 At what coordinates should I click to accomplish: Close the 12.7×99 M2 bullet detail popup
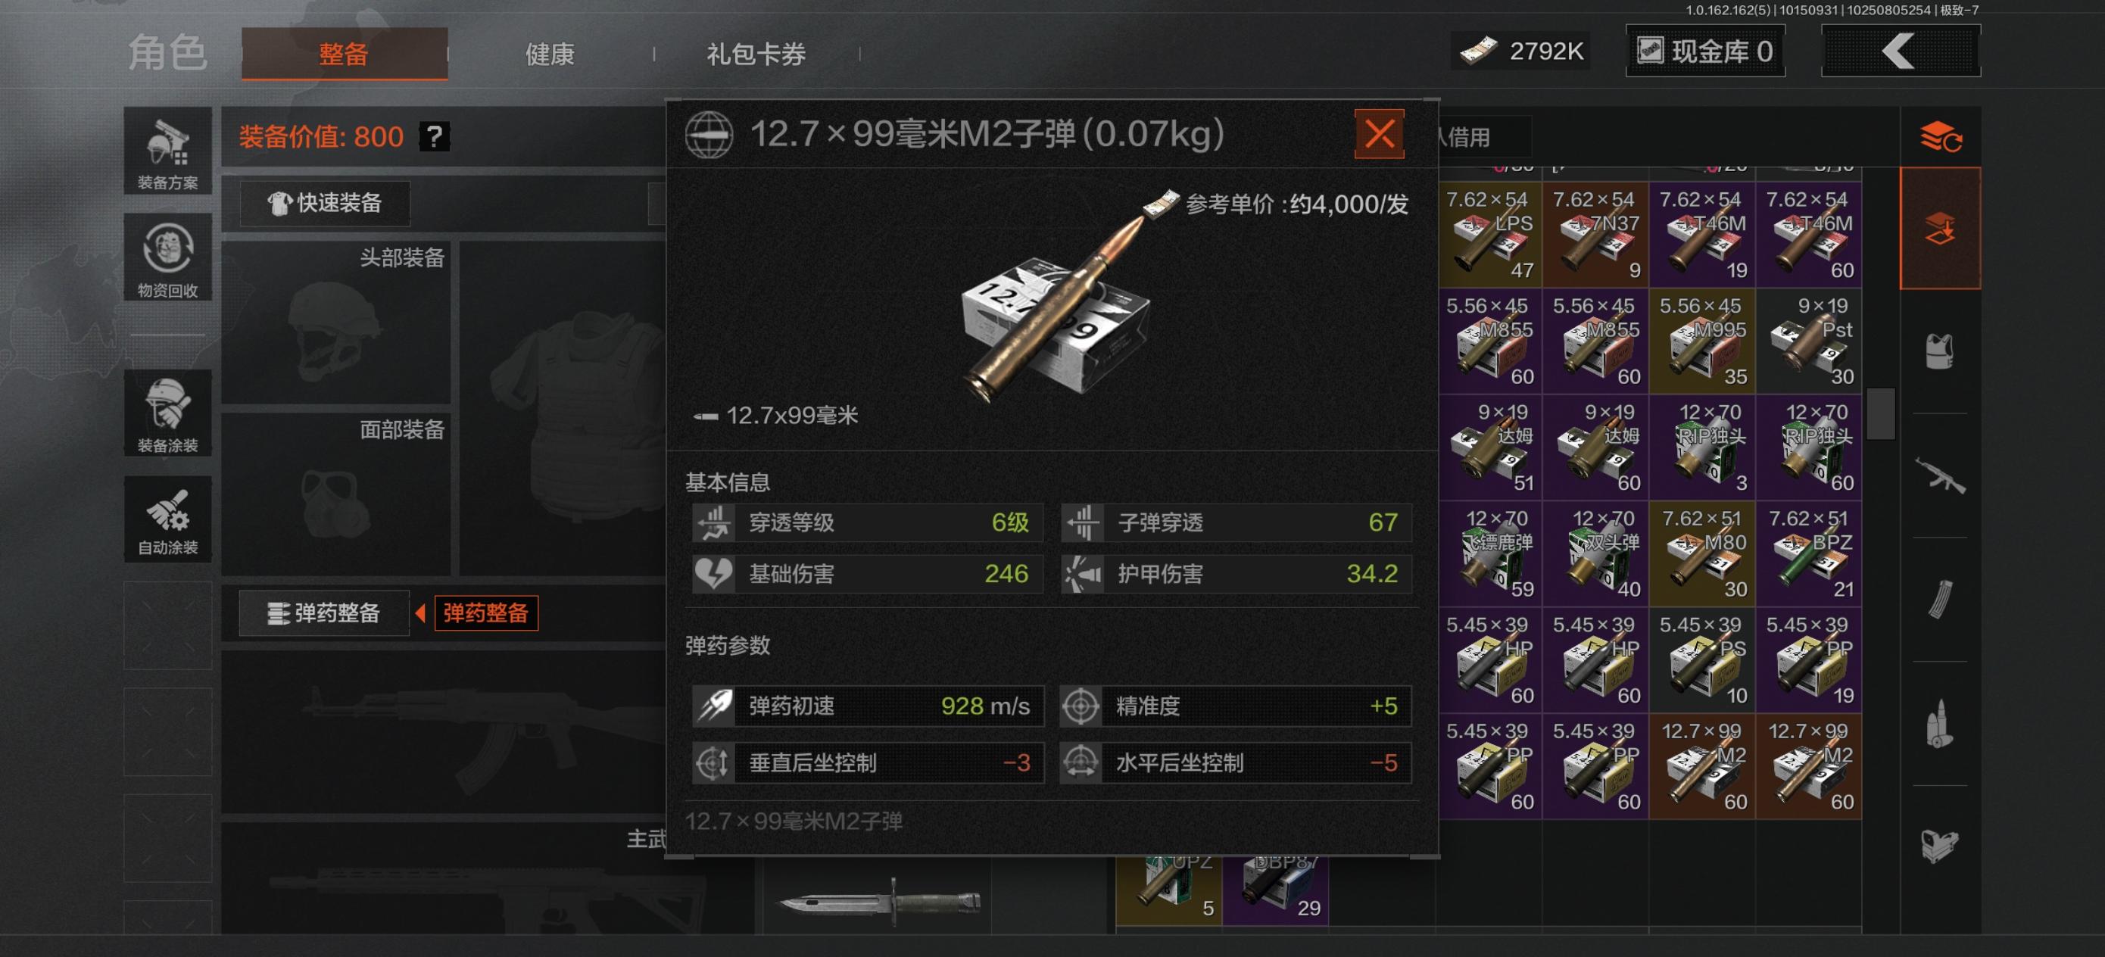pos(1380,133)
